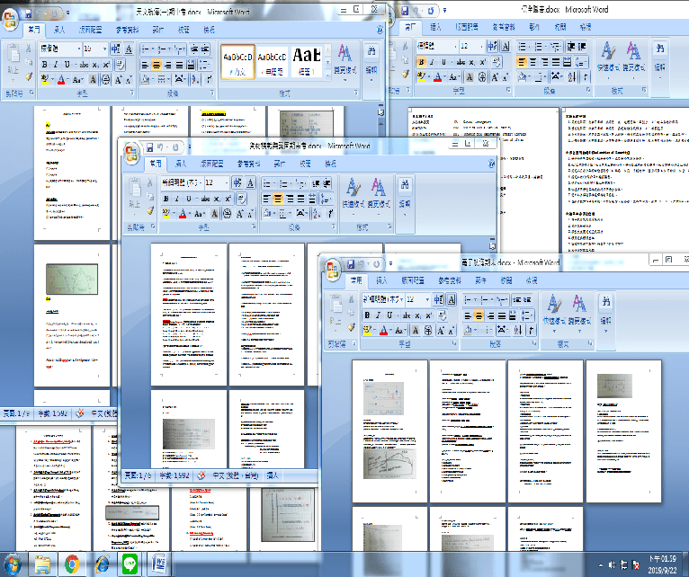Open Font dialog launcher in frontmost window's font group
Viewport: 689px width, 577px height.
(454, 343)
